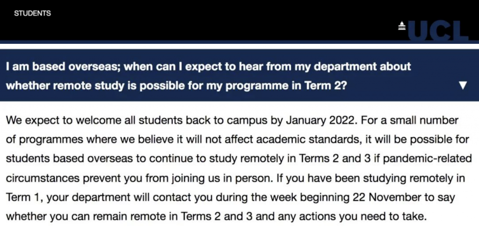This screenshot has width=479, height=229.
Task: Click the 'whether remote study is possible' heading line
Action: (x=176, y=85)
